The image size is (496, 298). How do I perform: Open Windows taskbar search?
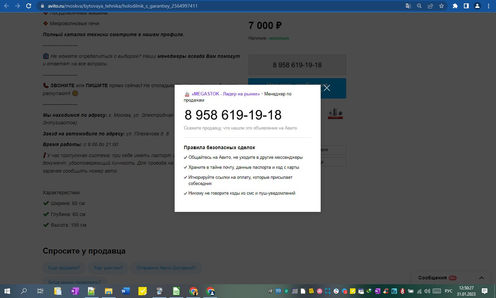24,291
